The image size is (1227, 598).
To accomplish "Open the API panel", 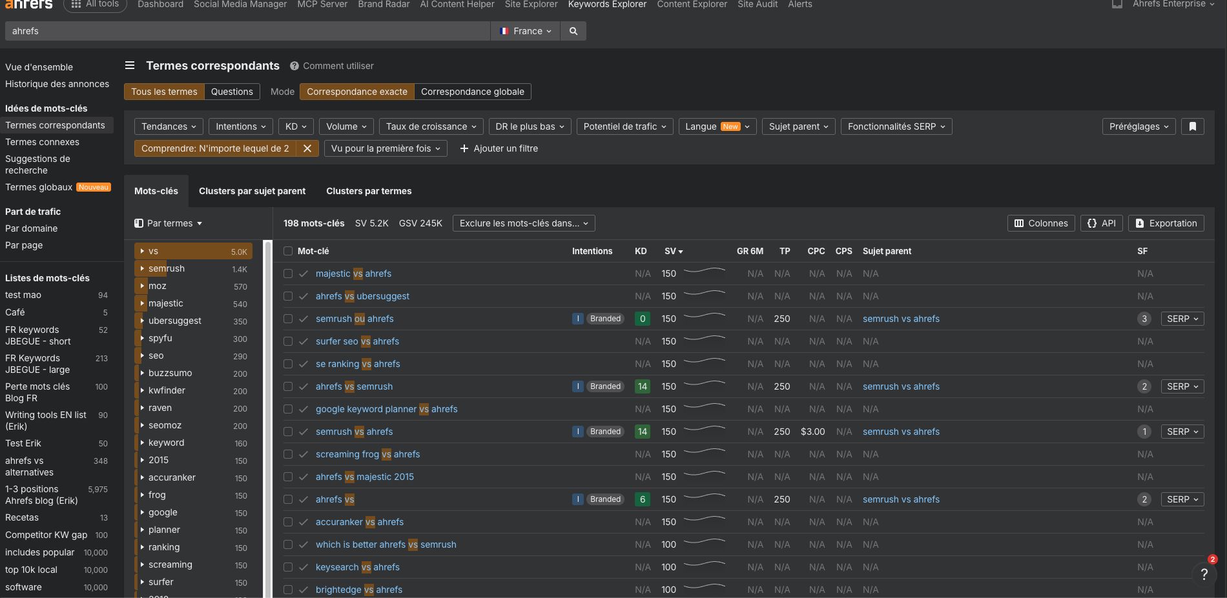I will coord(1101,223).
